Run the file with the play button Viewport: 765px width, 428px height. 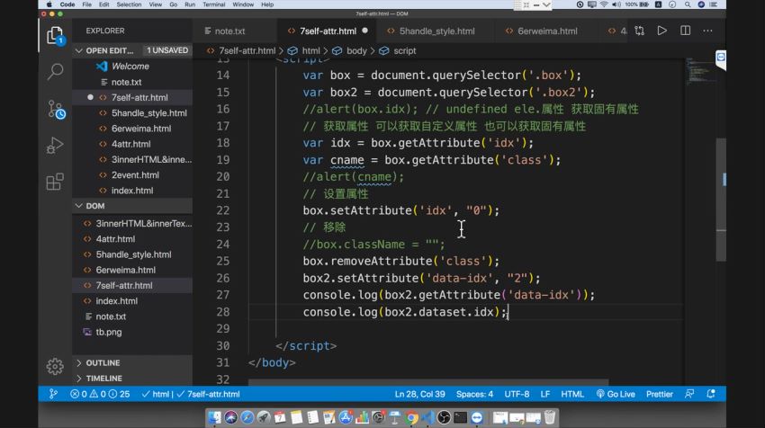[662, 31]
